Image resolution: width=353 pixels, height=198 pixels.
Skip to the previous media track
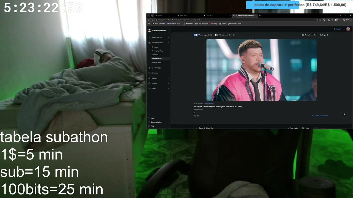(195, 116)
